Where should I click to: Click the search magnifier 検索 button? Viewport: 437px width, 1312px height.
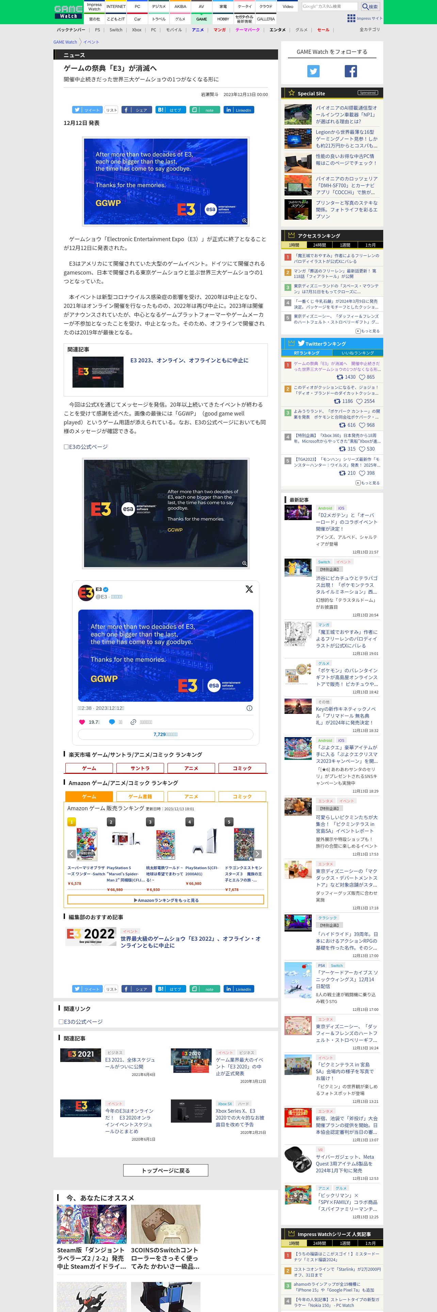tap(370, 6)
